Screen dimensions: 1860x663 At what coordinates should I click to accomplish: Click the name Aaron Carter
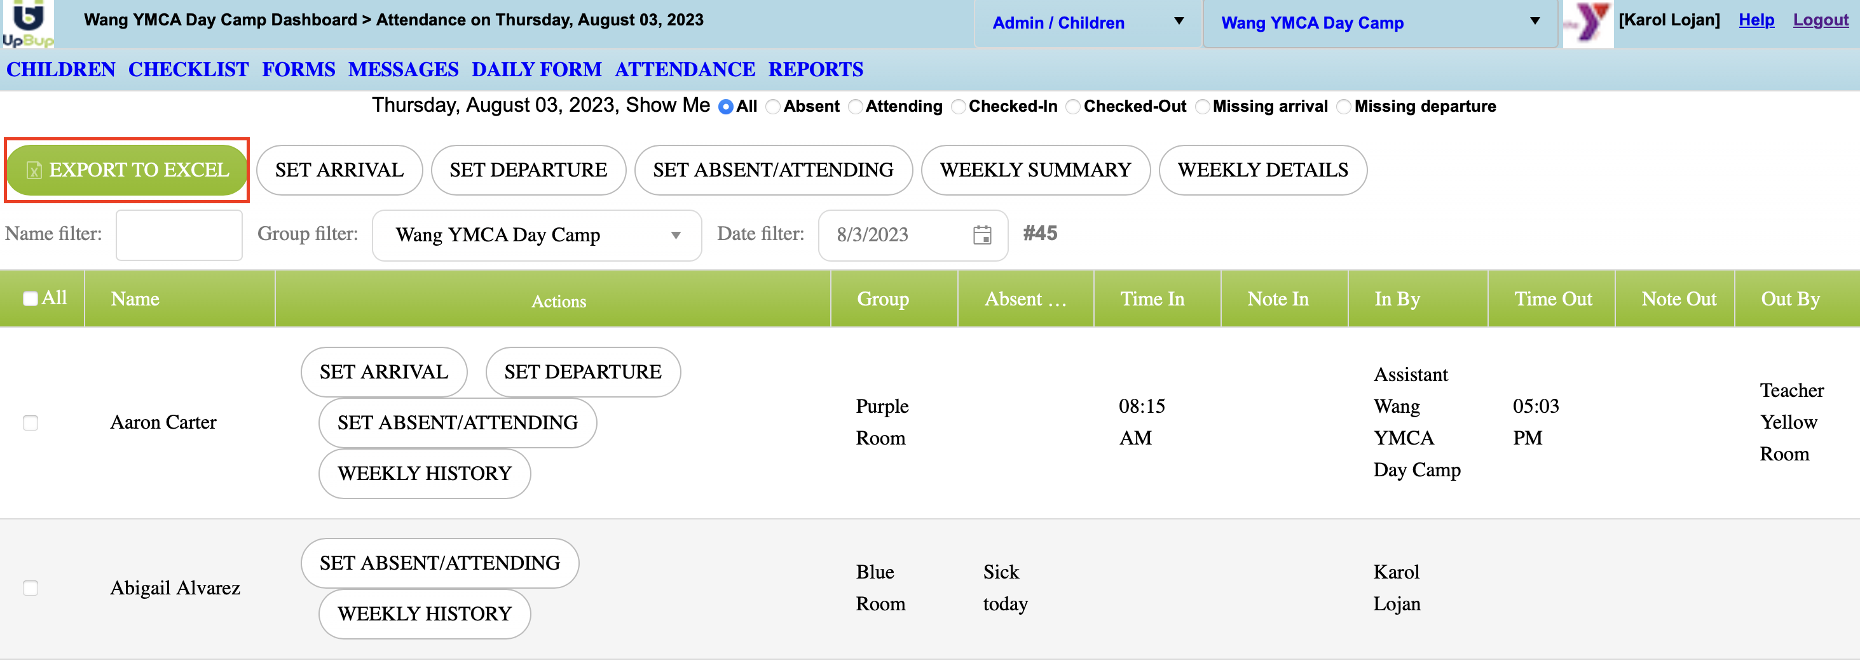click(163, 423)
